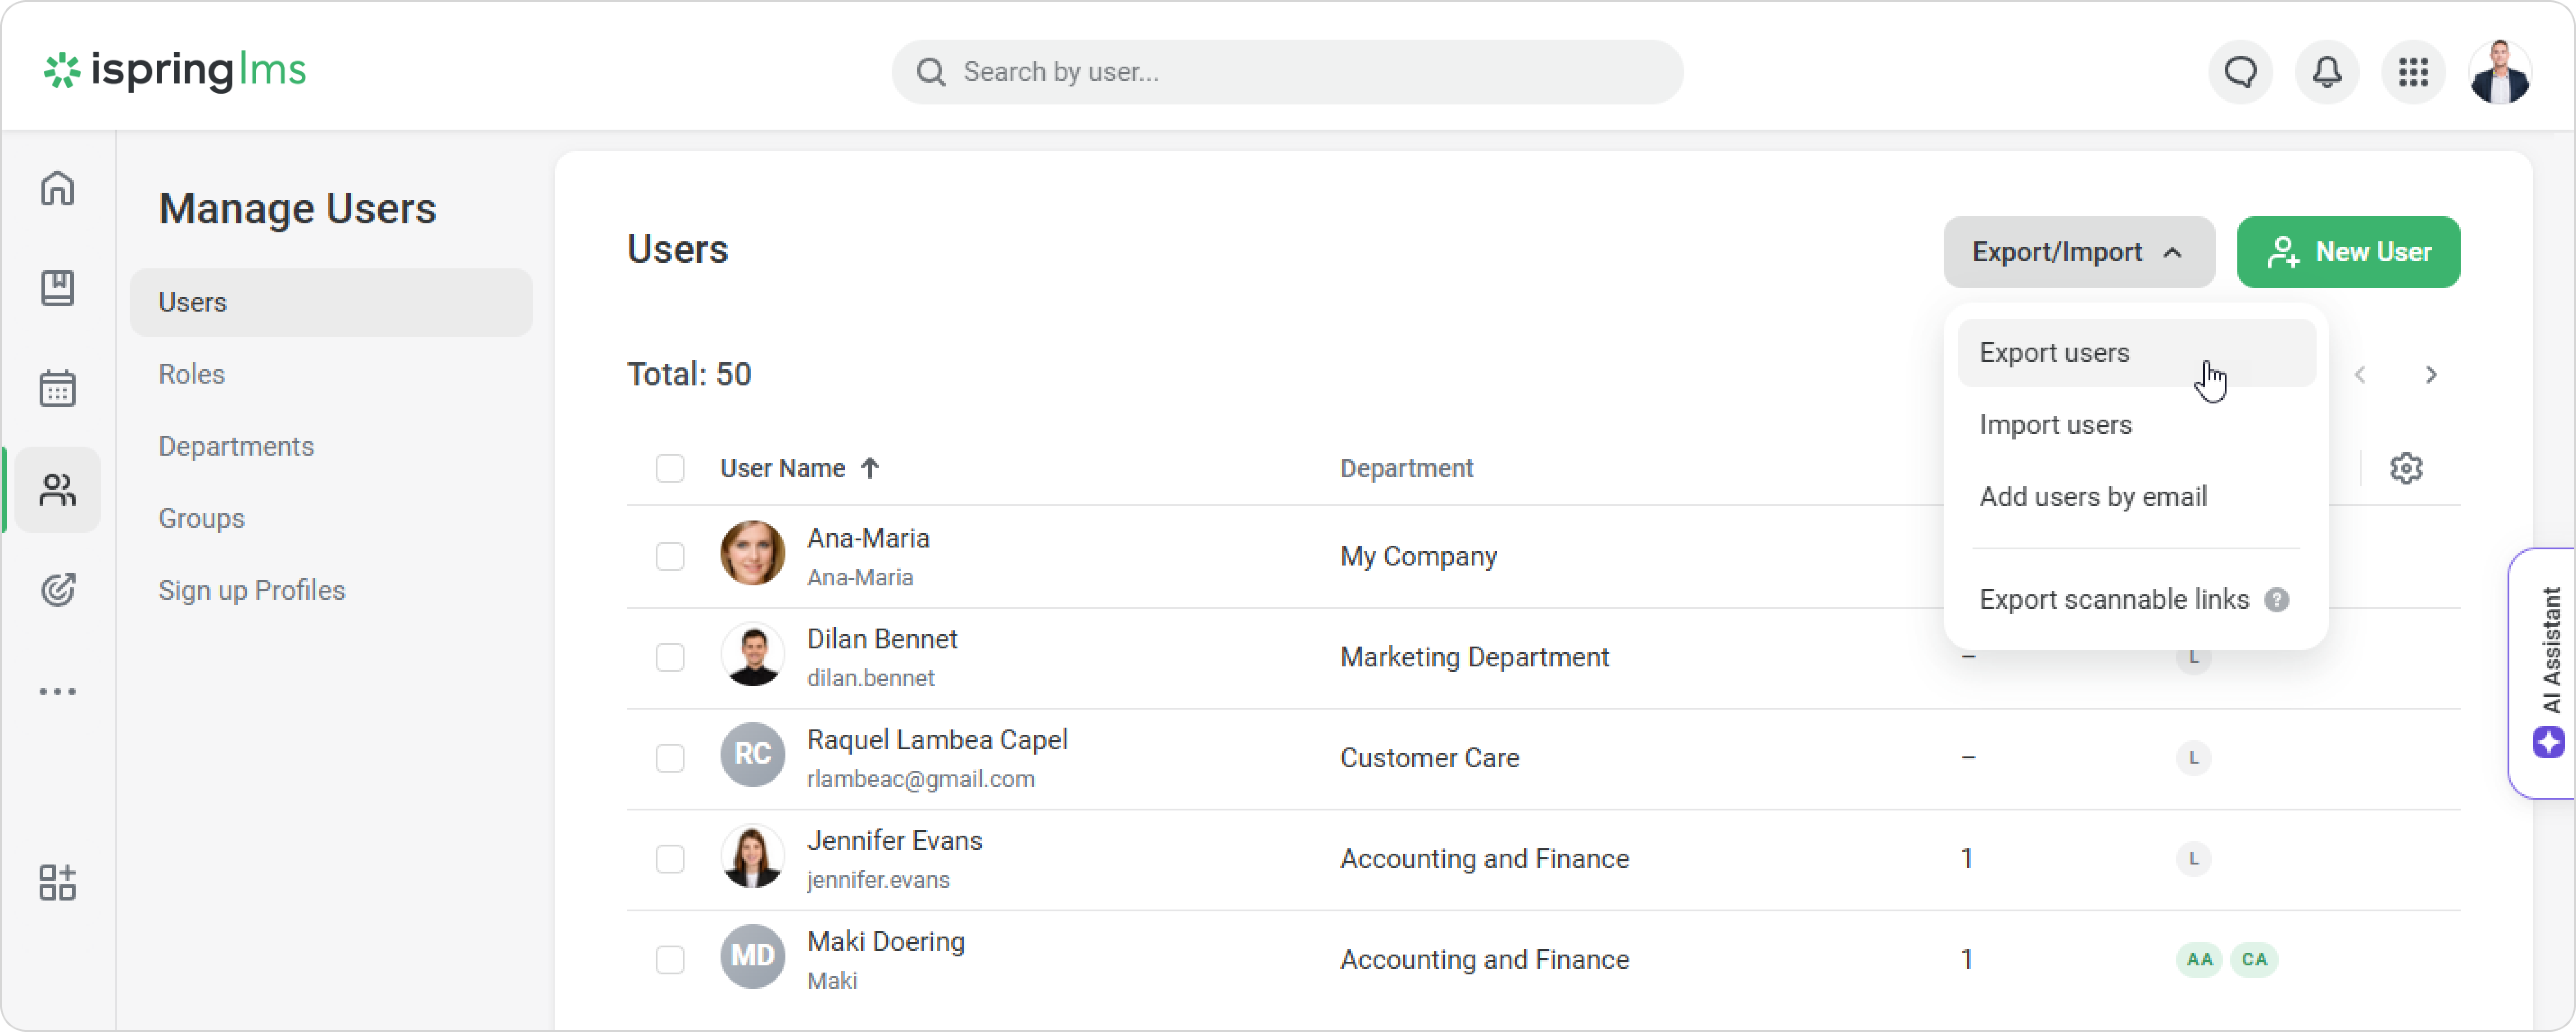
Task: Open table column settings gear
Action: [x=2406, y=468]
